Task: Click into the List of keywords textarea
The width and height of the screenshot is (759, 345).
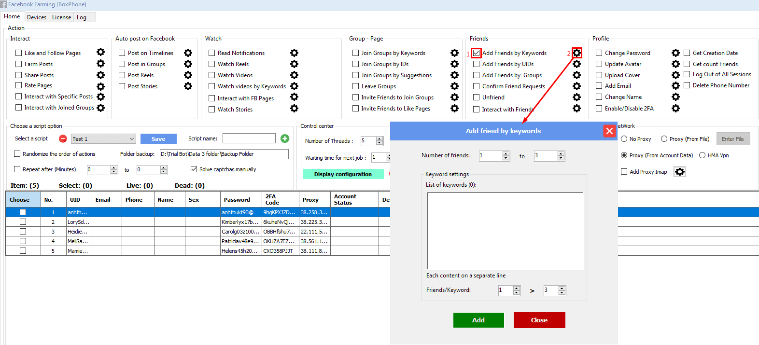Action: 505,231
